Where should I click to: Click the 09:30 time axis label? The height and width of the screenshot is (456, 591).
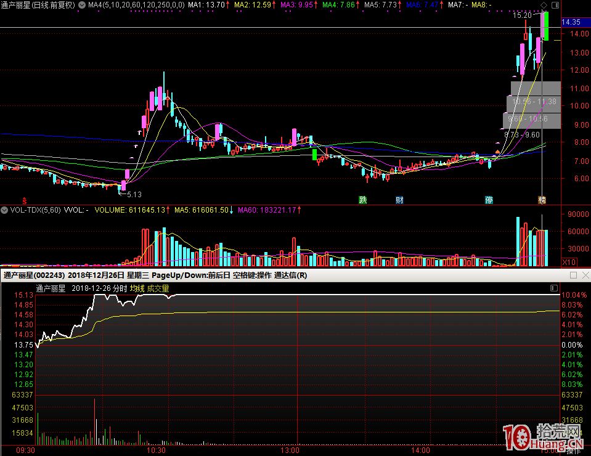pos(25,450)
